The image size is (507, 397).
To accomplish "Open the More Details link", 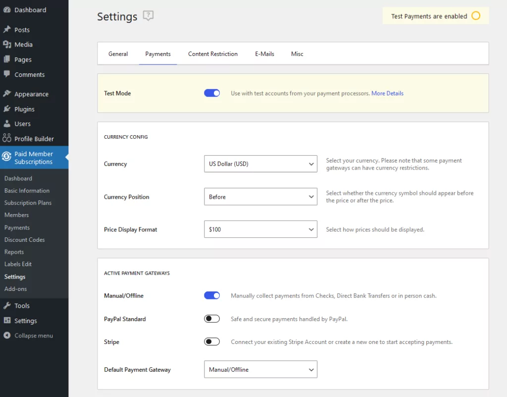I will (x=387, y=93).
